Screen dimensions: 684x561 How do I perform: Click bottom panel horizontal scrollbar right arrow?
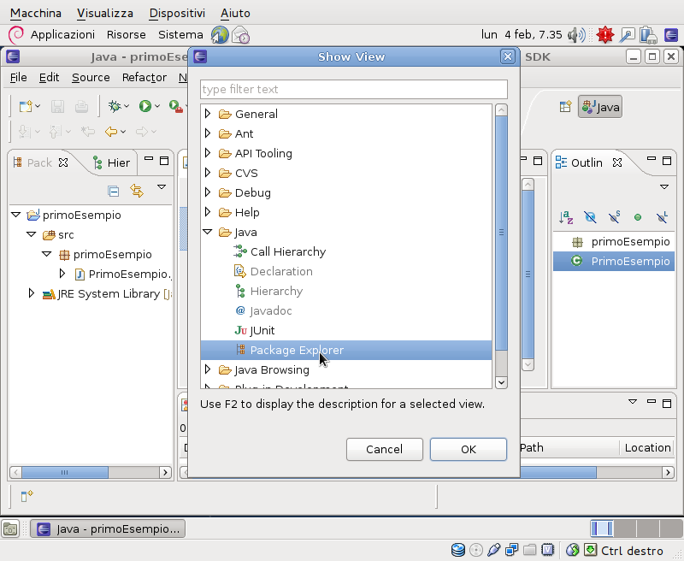tap(668, 472)
